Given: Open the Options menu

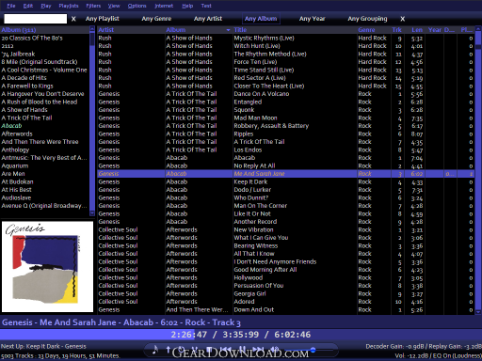Looking at the screenshot, I should pos(137,6).
